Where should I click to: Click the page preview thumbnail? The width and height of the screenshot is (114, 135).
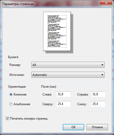coord(57,31)
